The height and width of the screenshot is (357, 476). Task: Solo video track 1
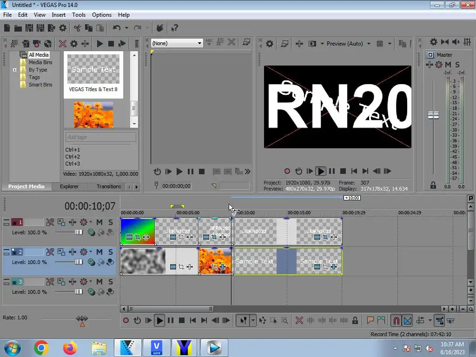(x=111, y=222)
